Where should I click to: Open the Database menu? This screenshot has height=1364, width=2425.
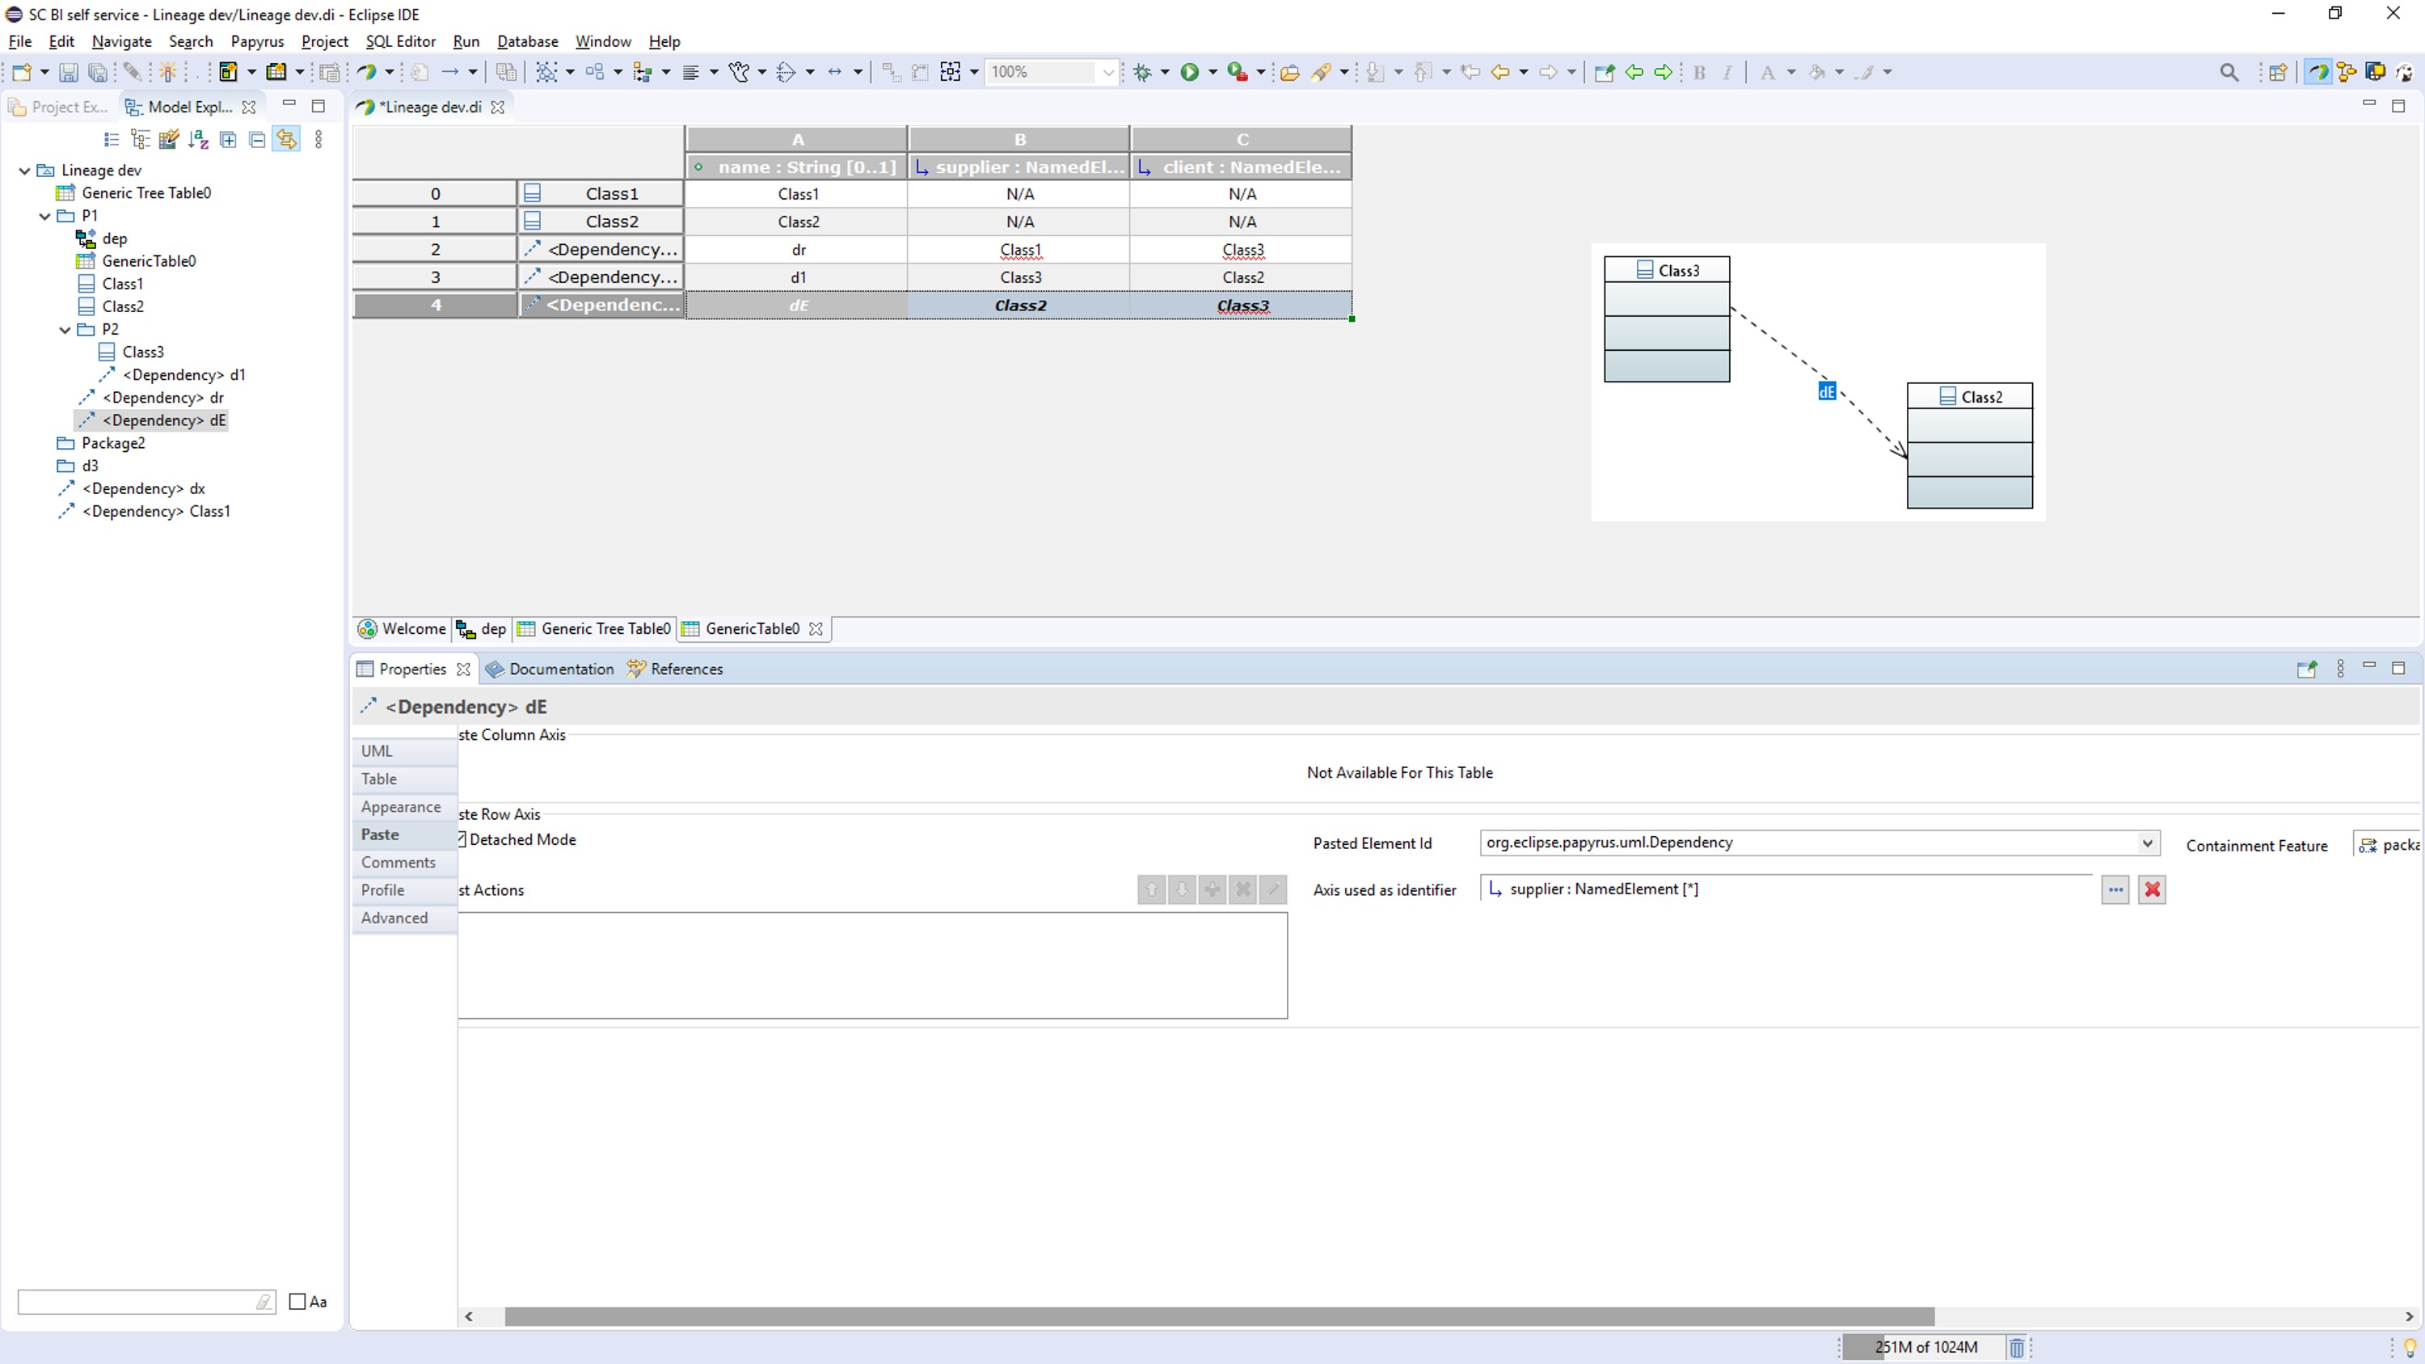click(527, 41)
